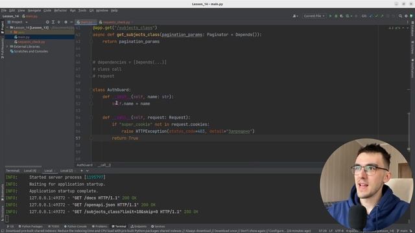This screenshot has width=415, height=233.
Task: Run with coverage icon in toolbar
Action: click(x=342, y=16)
